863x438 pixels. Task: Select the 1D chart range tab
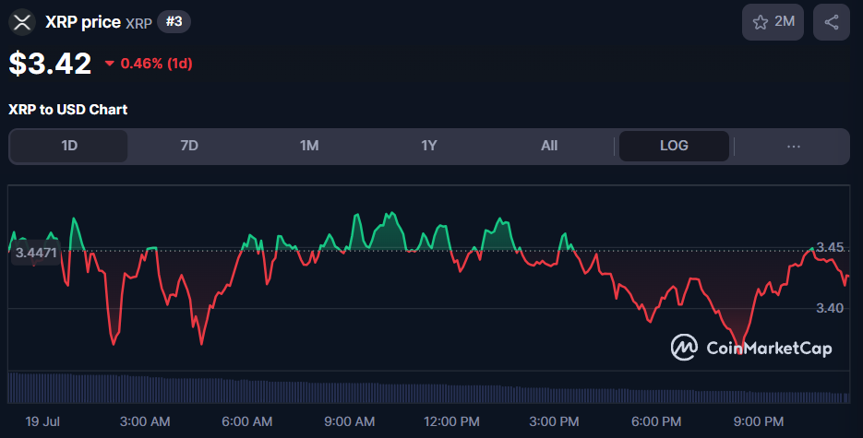(69, 146)
